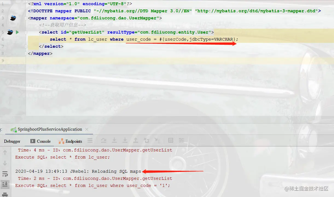The image size is (334, 197).
Task: Click the MyBatis bird icon on line 3
Action: 13,18
